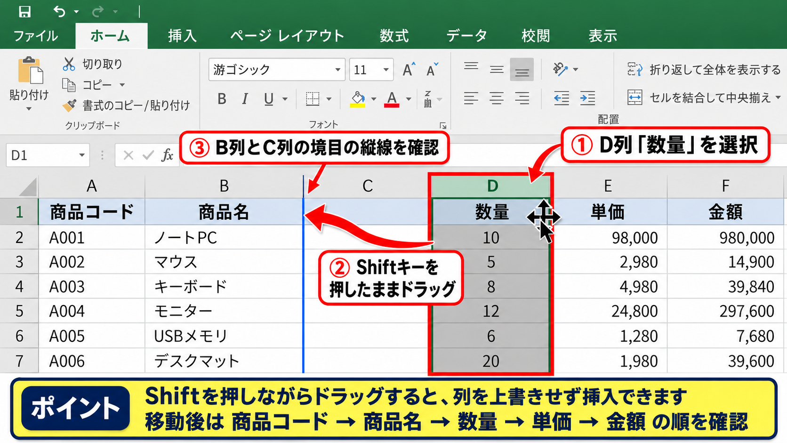Cancel formula entry X icon

click(x=128, y=155)
